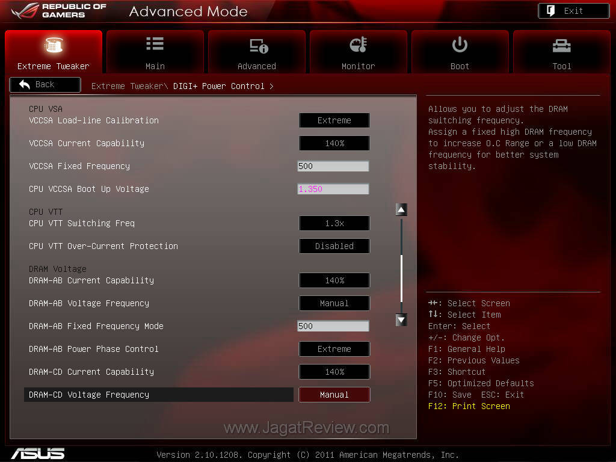Open VCCSA Current Capability 140% dropdown
Viewport: 616px width, 462px height.
[334, 143]
